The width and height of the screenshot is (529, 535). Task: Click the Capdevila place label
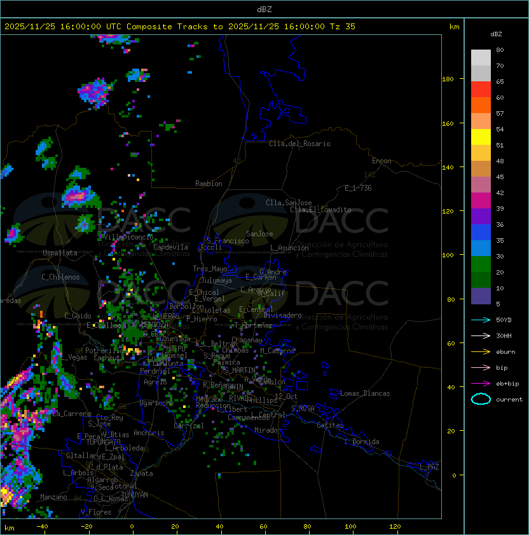(171, 247)
